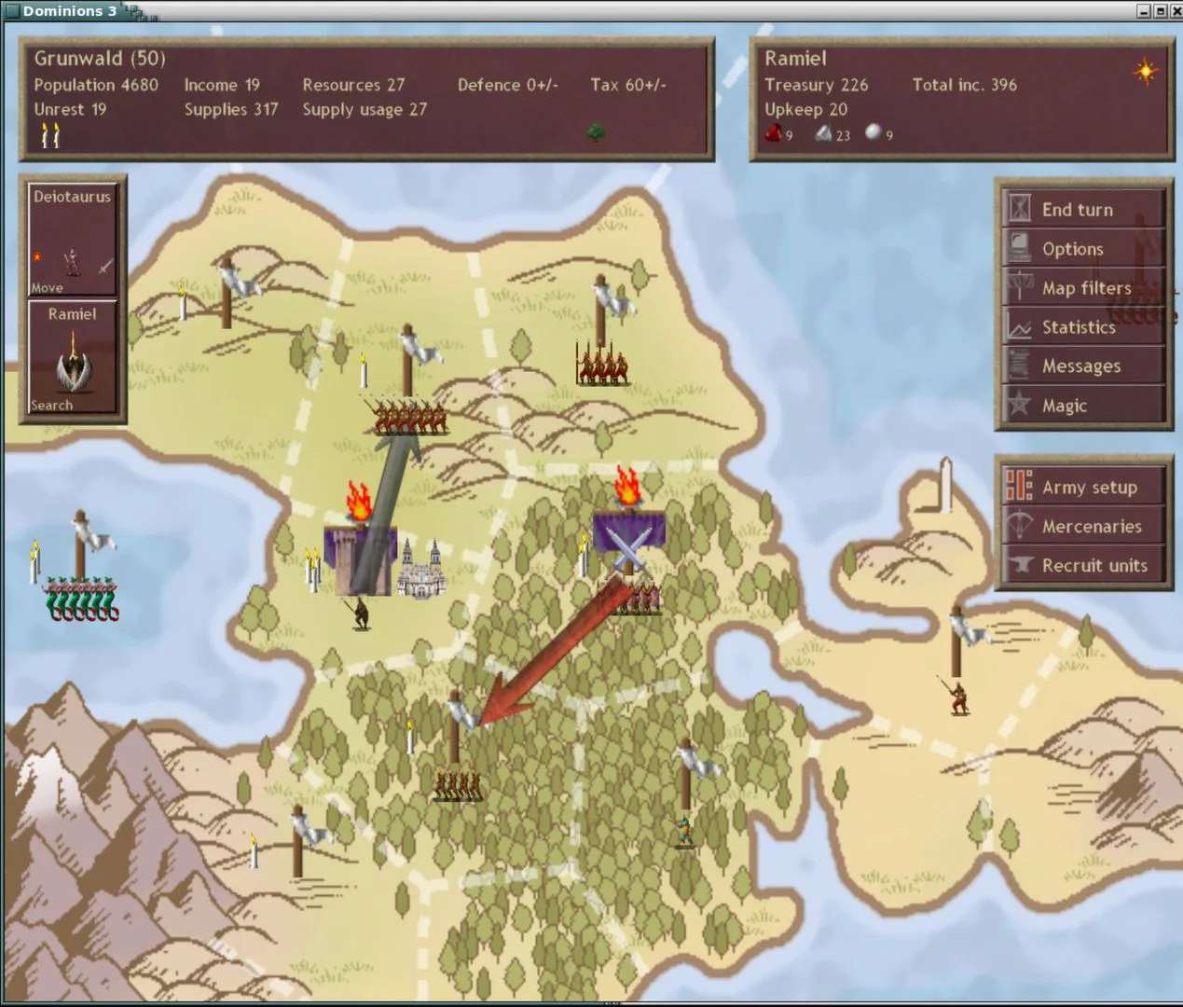Viewport: 1183px width, 1007px height.
Task: Select the green serpent army at sea
Action: point(83,600)
